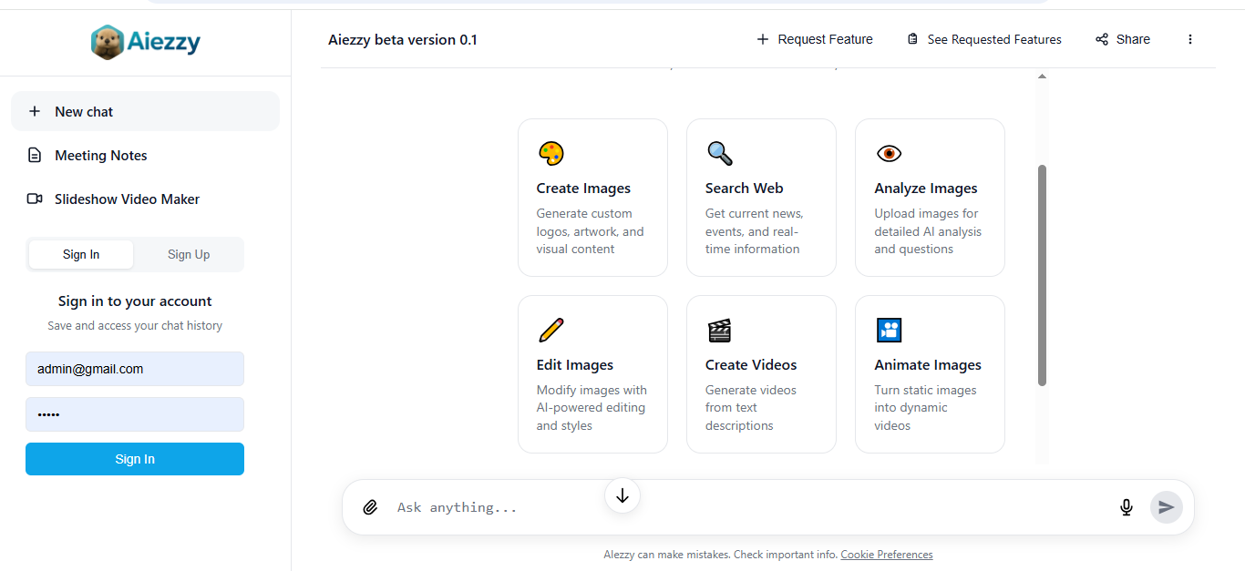Viewport: 1245px width, 571px height.
Task: Click the Search Web magnifier icon
Action: (x=719, y=153)
